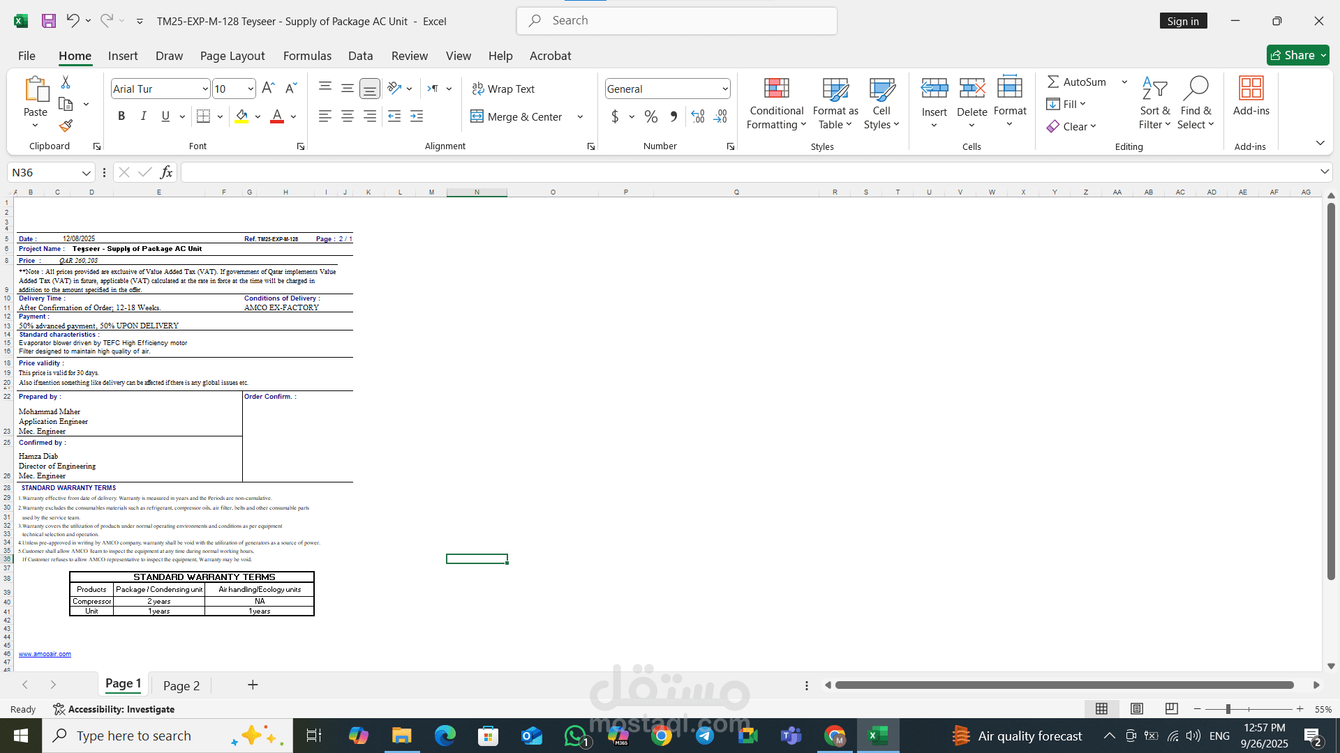The image size is (1340, 753).
Task: Open the Merge & Center dropdown arrow
Action: [580, 116]
